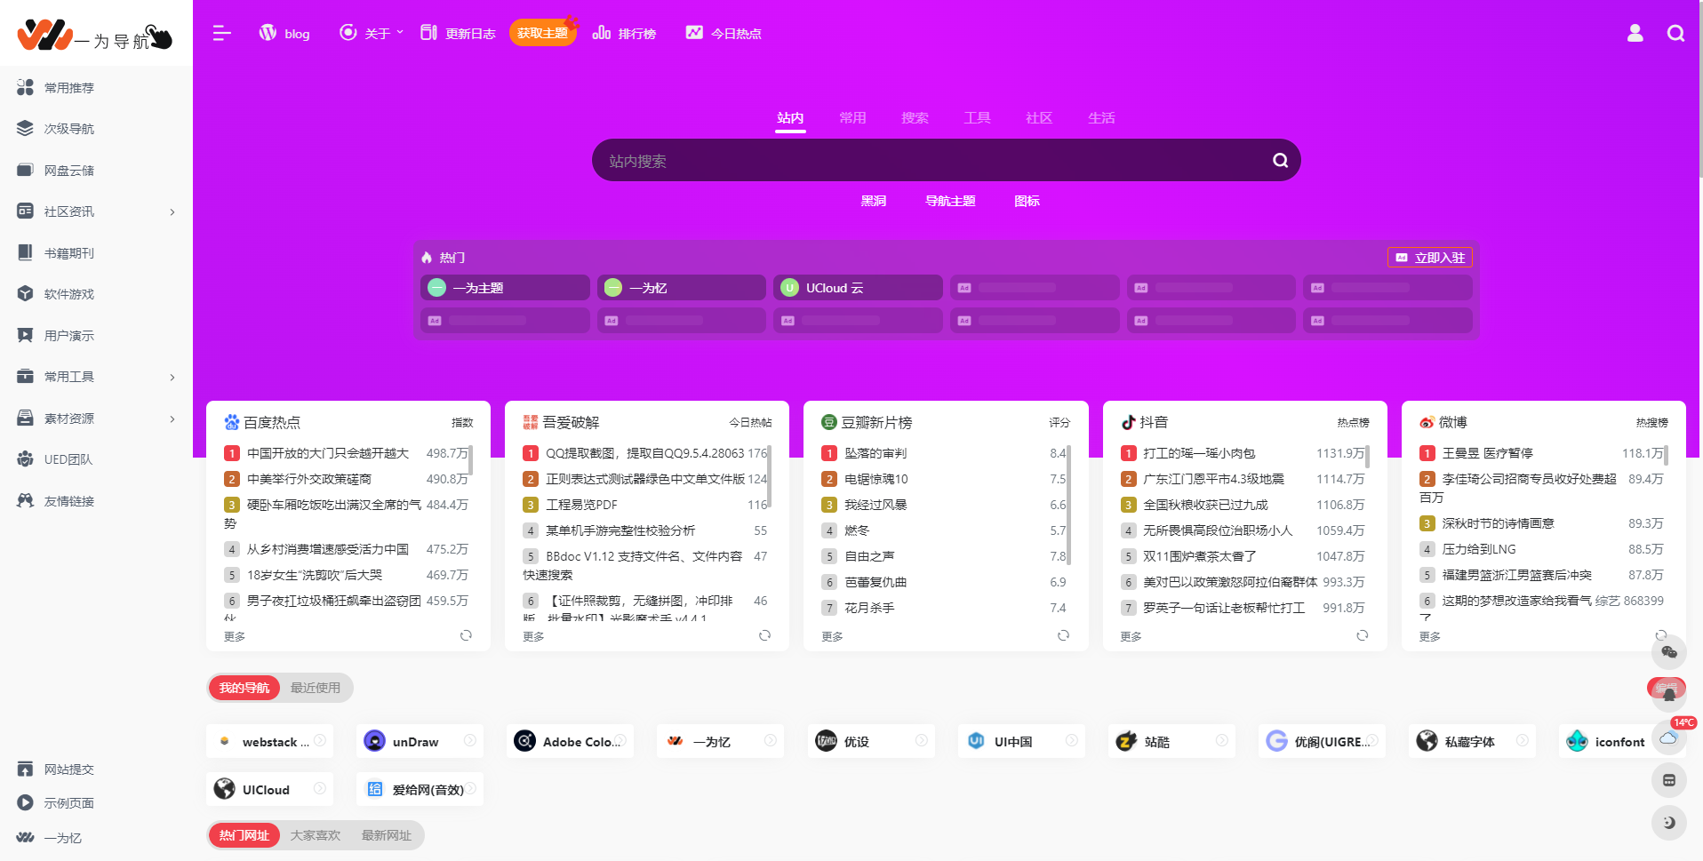Refresh the 吾爱破解 list
This screenshot has height=861, width=1703.
764,635
